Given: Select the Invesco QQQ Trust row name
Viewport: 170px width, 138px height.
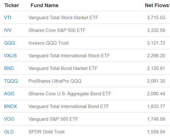Looking at the screenshot, I should (49, 43).
